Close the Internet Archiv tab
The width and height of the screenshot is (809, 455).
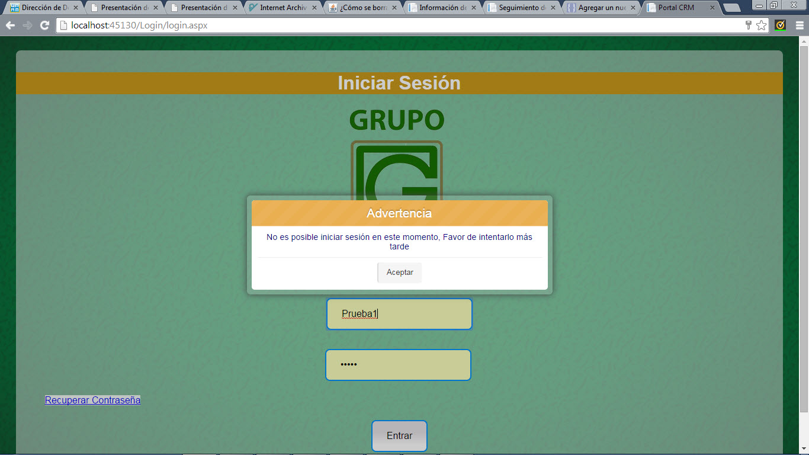314,8
